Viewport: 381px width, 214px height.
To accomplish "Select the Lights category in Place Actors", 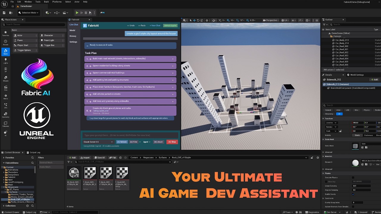I will coord(5,61).
